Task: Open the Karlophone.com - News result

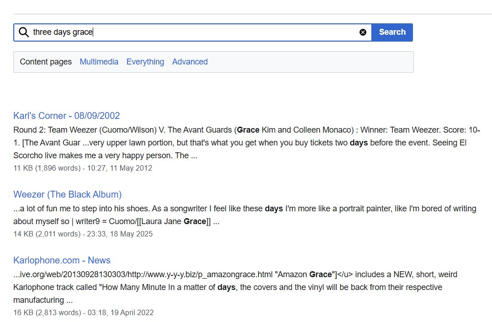Action: coord(62,260)
